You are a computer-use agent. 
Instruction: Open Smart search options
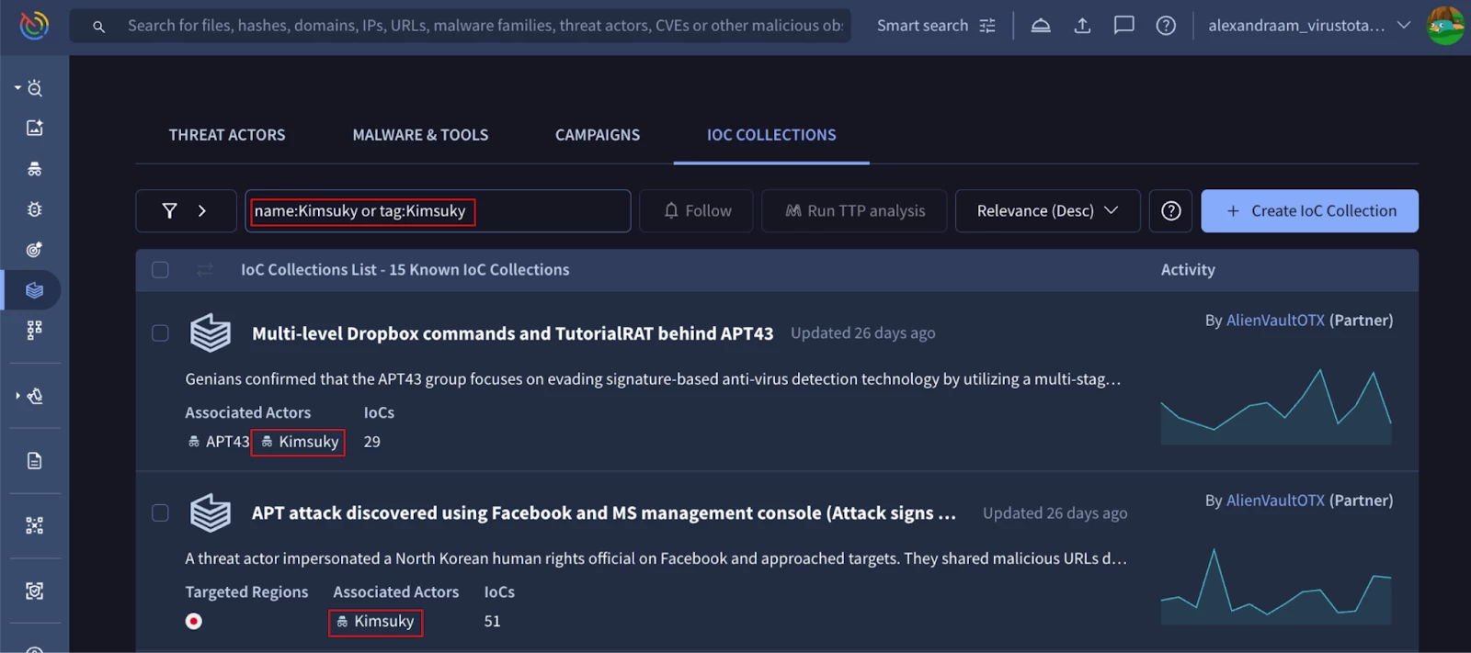936,26
